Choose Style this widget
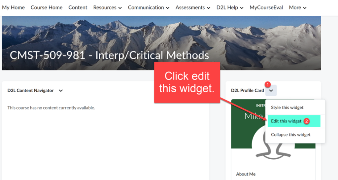338x180 pixels. 287,107
